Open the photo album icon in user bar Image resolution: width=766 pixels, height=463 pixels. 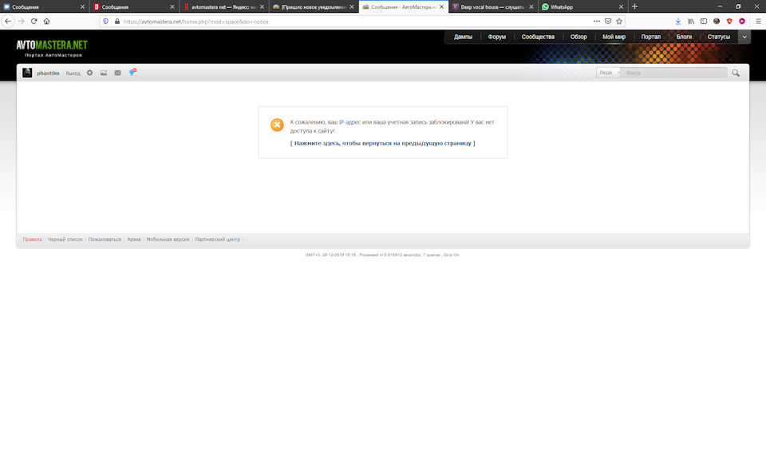pyautogui.click(x=104, y=73)
